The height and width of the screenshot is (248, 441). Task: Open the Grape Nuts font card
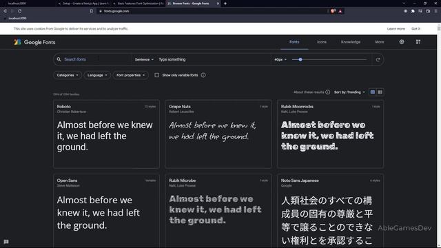[218, 134]
